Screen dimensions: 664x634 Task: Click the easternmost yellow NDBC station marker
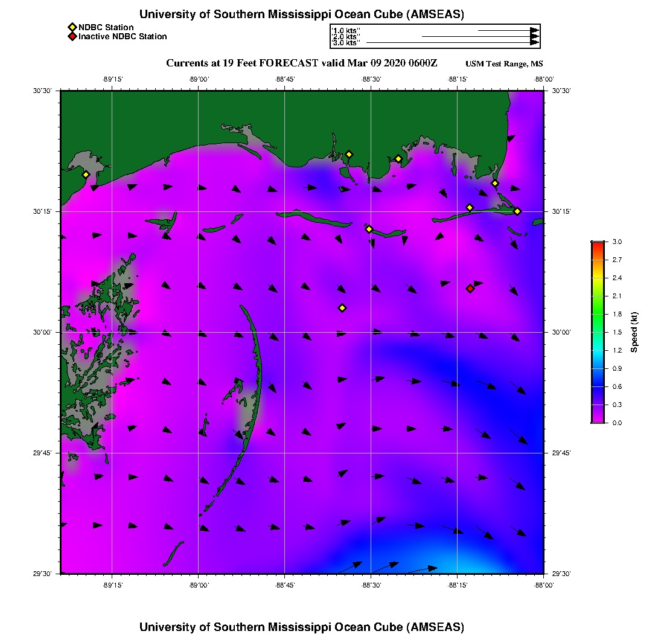tap(517, 211)
